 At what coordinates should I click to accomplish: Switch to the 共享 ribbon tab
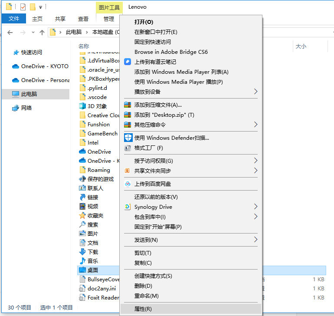pos(60,19)
